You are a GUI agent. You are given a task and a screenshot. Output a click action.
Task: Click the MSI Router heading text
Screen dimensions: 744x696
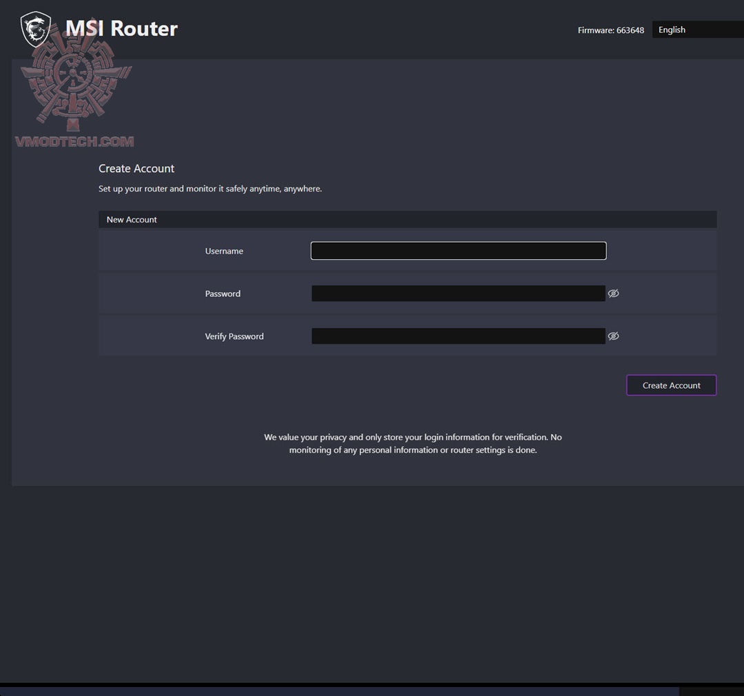121,29
